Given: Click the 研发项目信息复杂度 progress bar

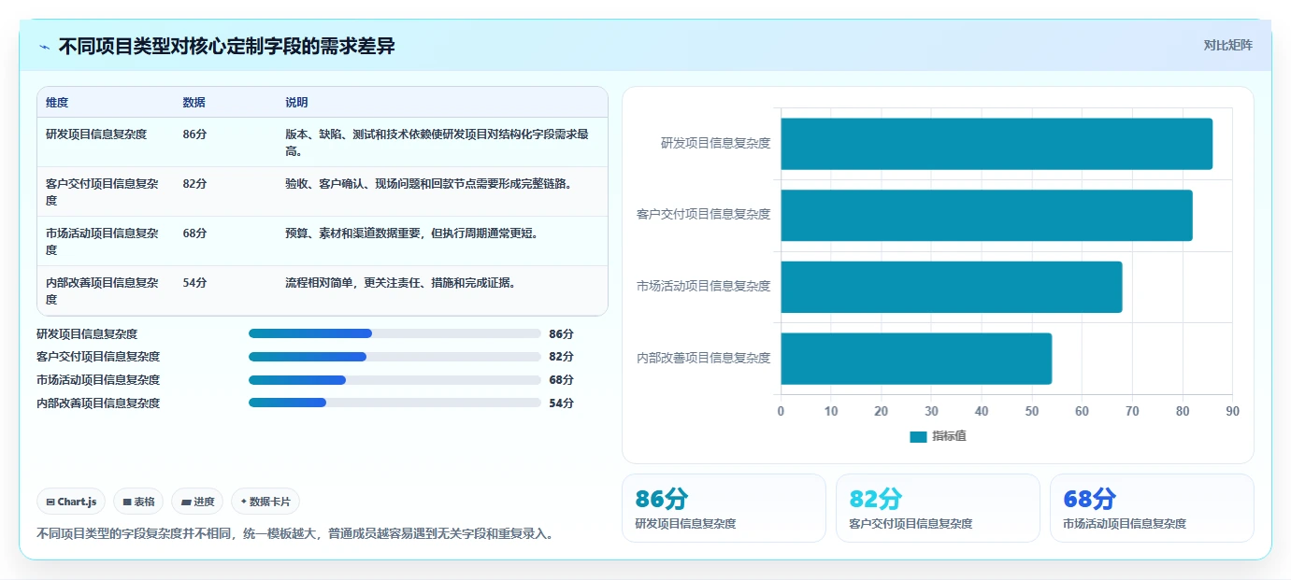Looking at the screenshot, I should tap(394, 333).
